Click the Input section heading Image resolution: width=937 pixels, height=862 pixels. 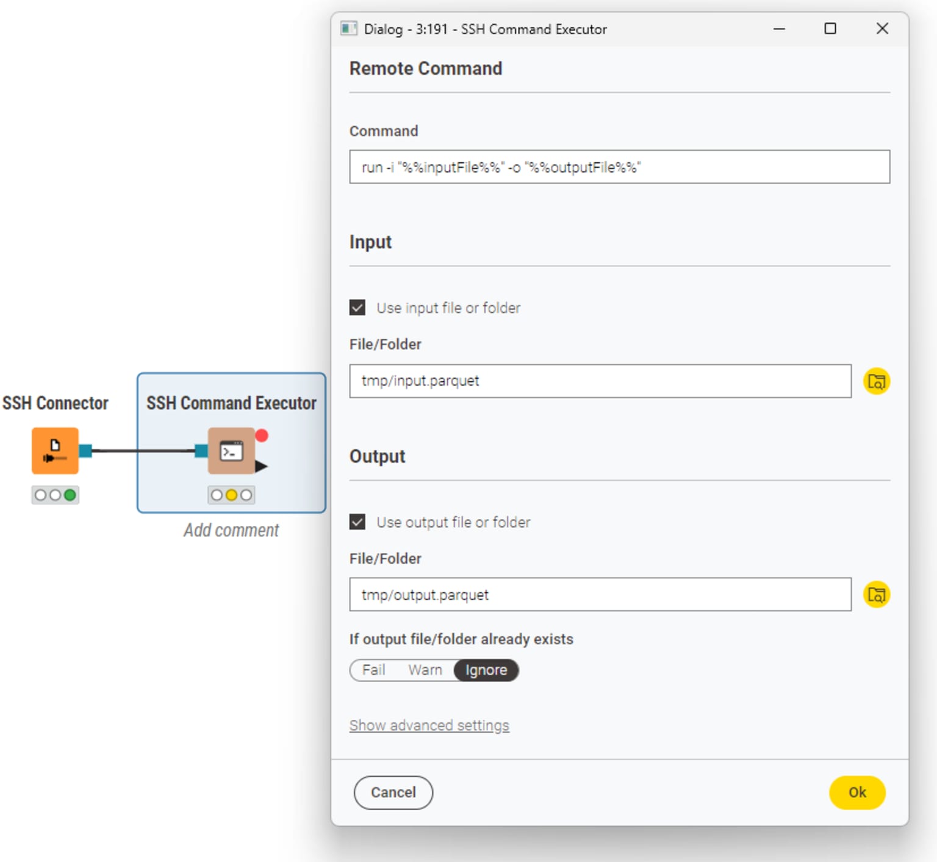(370, 242)
